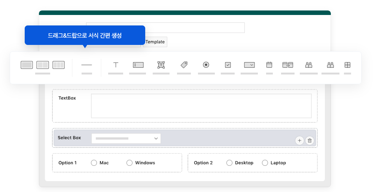Click the Template button
This screenshot has height=192, width=381.
click(155, 42)
